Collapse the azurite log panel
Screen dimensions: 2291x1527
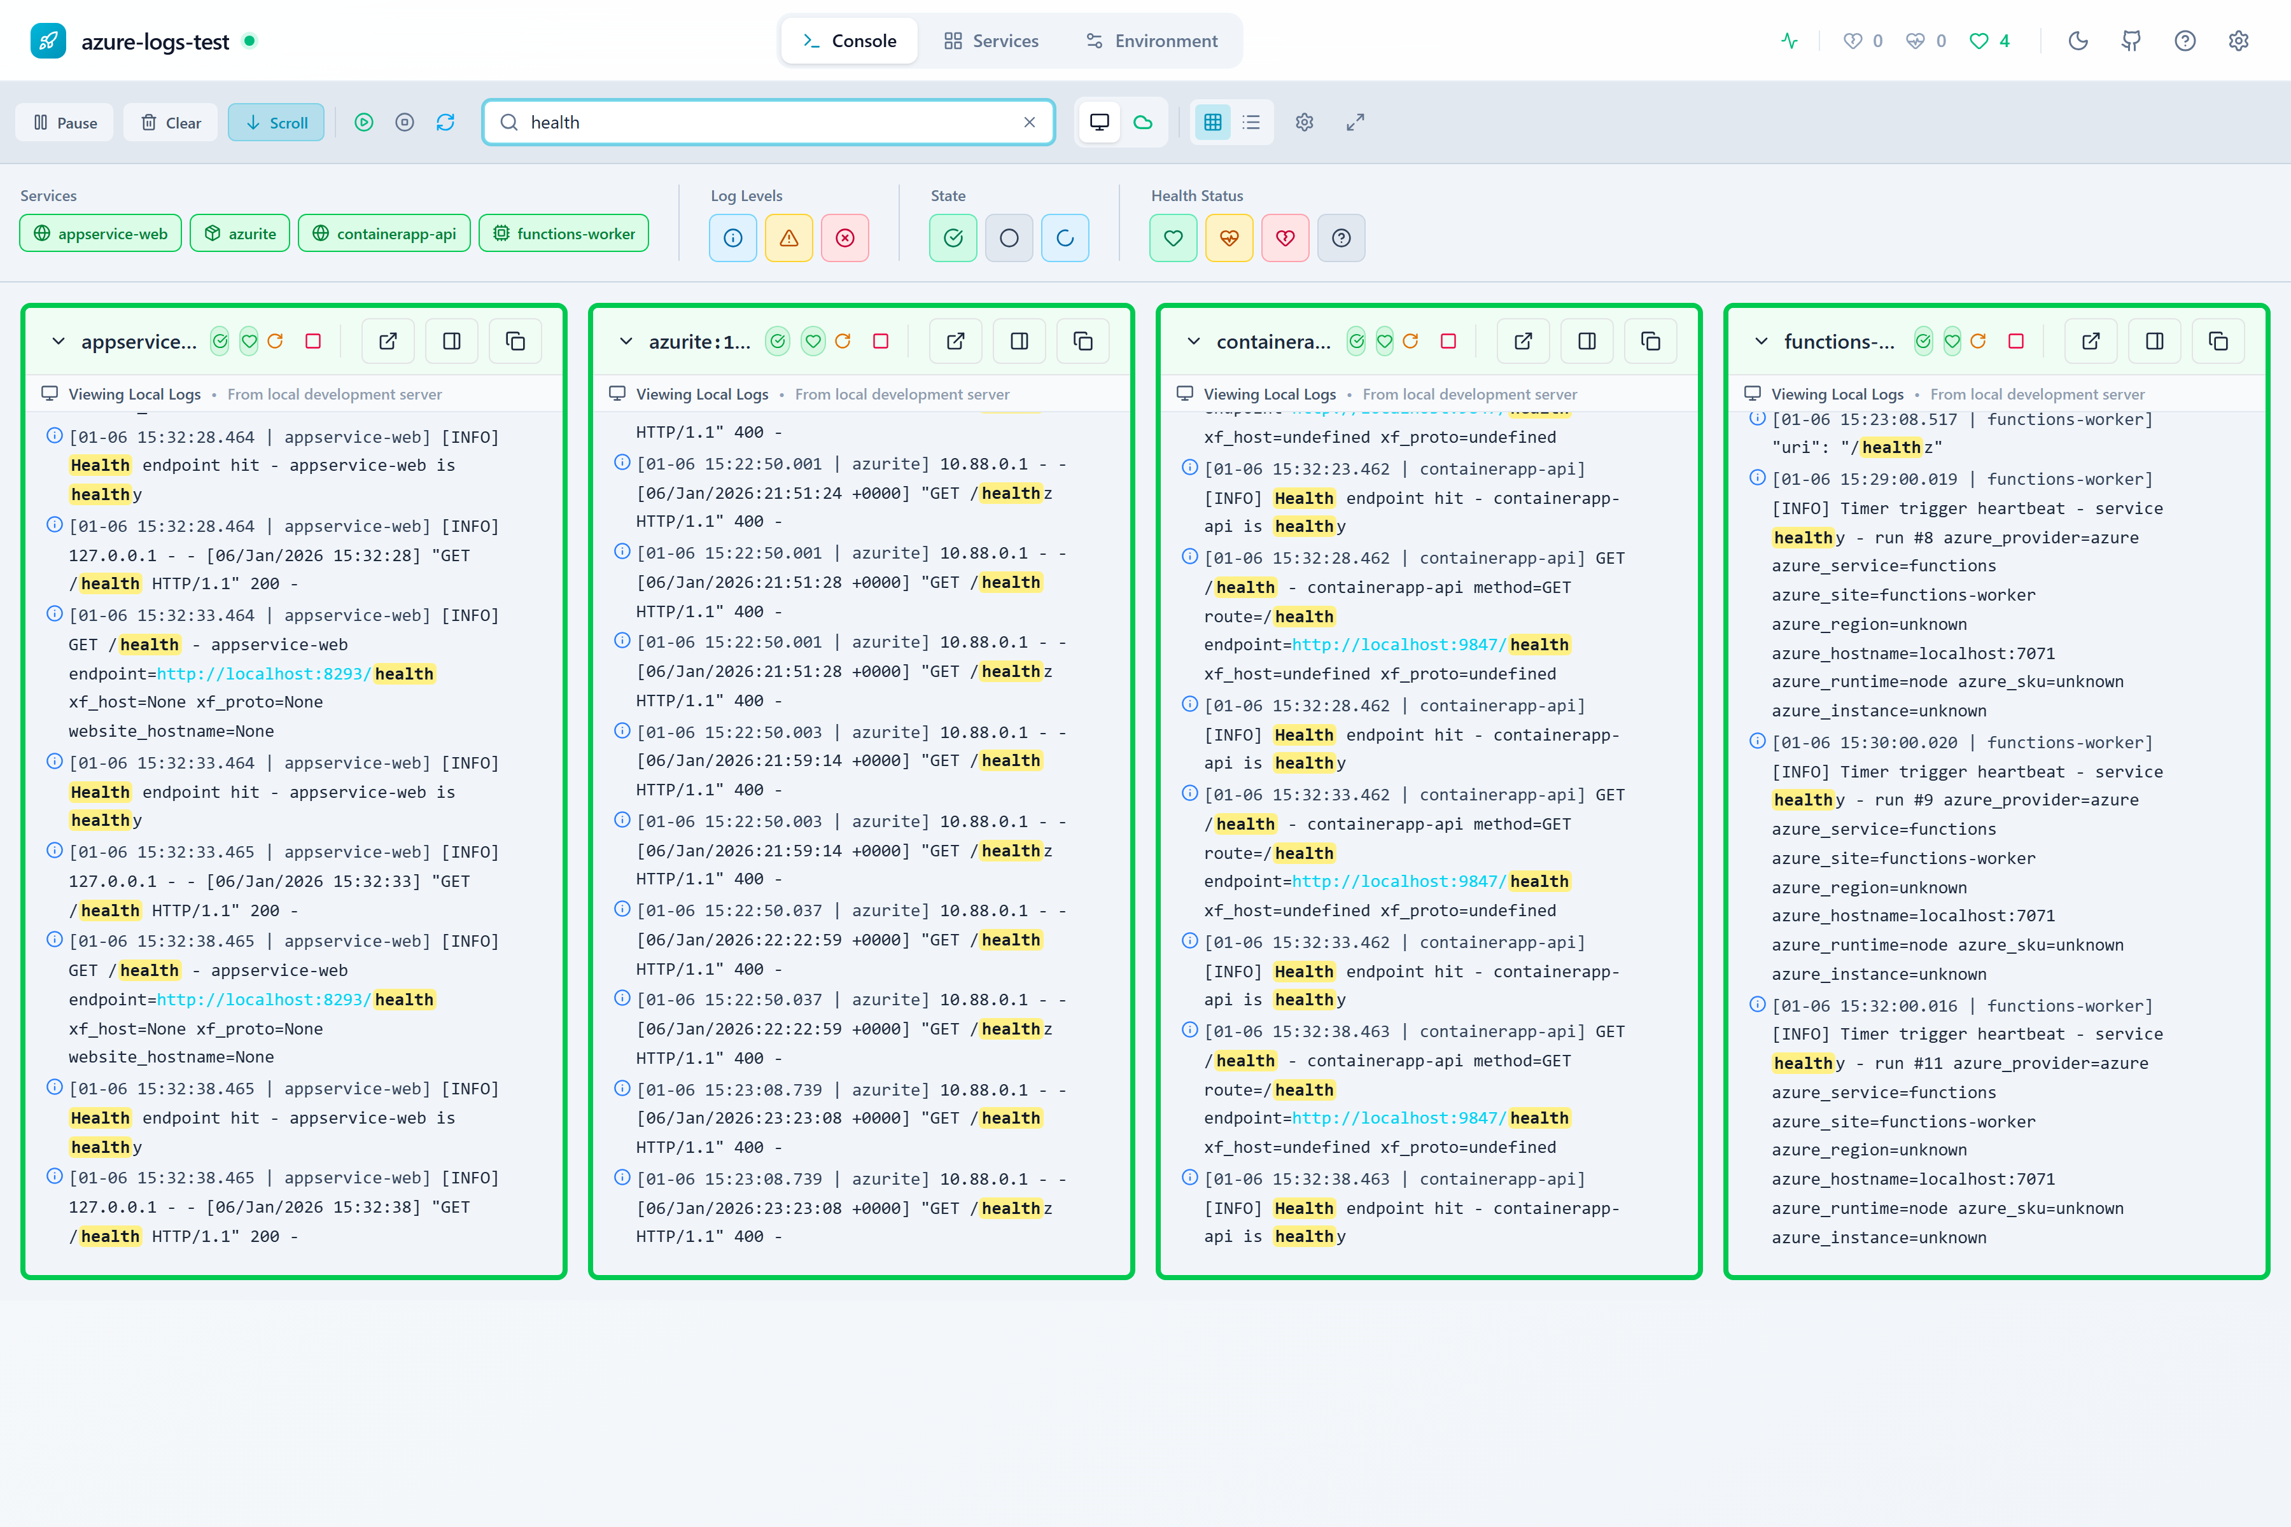point(626,341)
